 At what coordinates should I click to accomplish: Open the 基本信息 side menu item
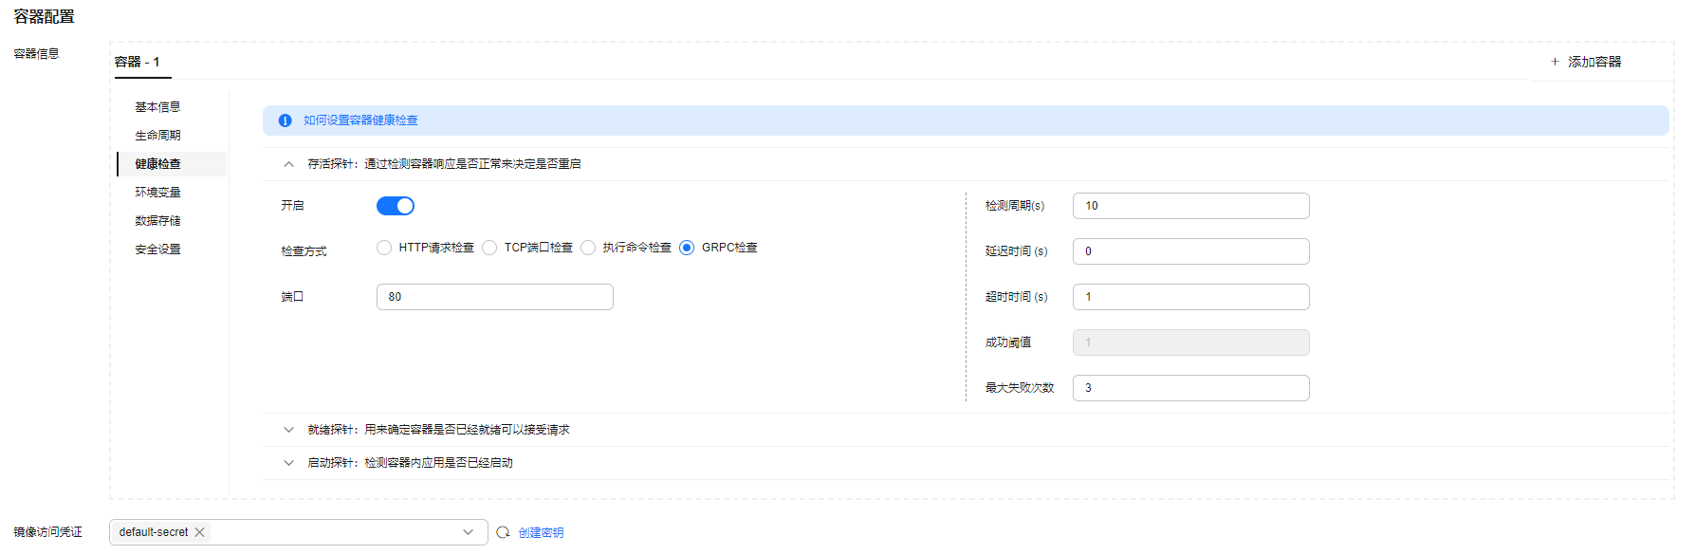pos(157,107)
